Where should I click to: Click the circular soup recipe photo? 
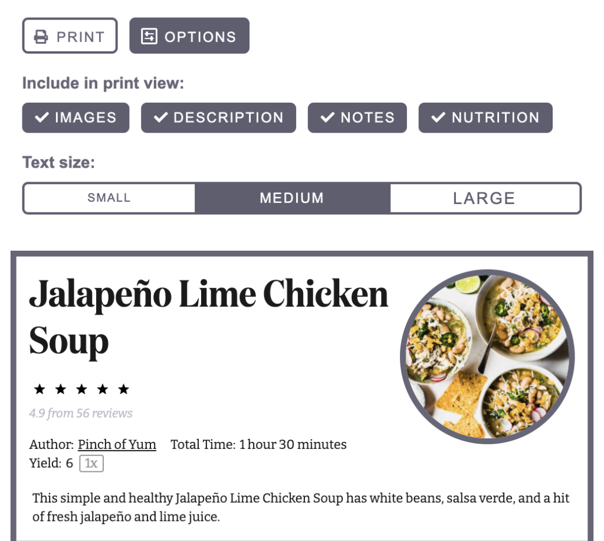(x=487, y=356)
